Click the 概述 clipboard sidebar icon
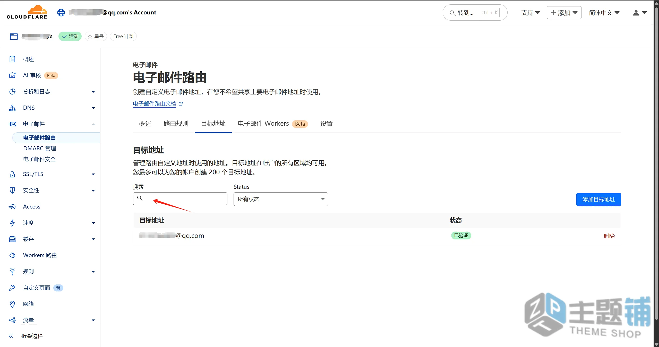 coord(12,59)
